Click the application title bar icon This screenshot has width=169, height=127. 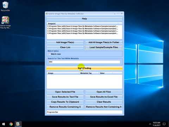click(x=46, y=13)
